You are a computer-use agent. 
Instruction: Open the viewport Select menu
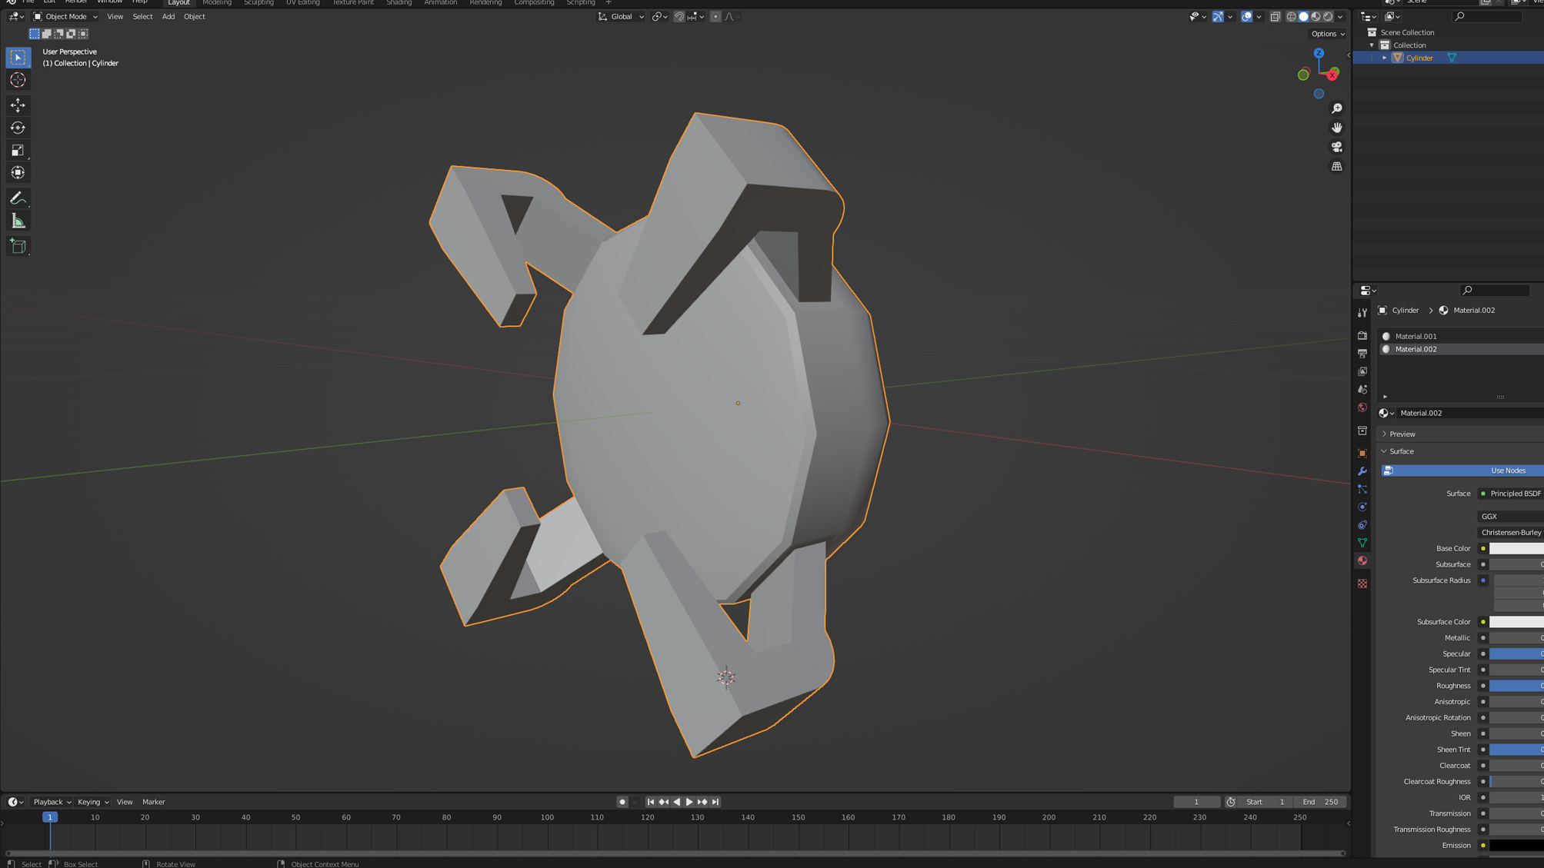[x=142, y=16]
